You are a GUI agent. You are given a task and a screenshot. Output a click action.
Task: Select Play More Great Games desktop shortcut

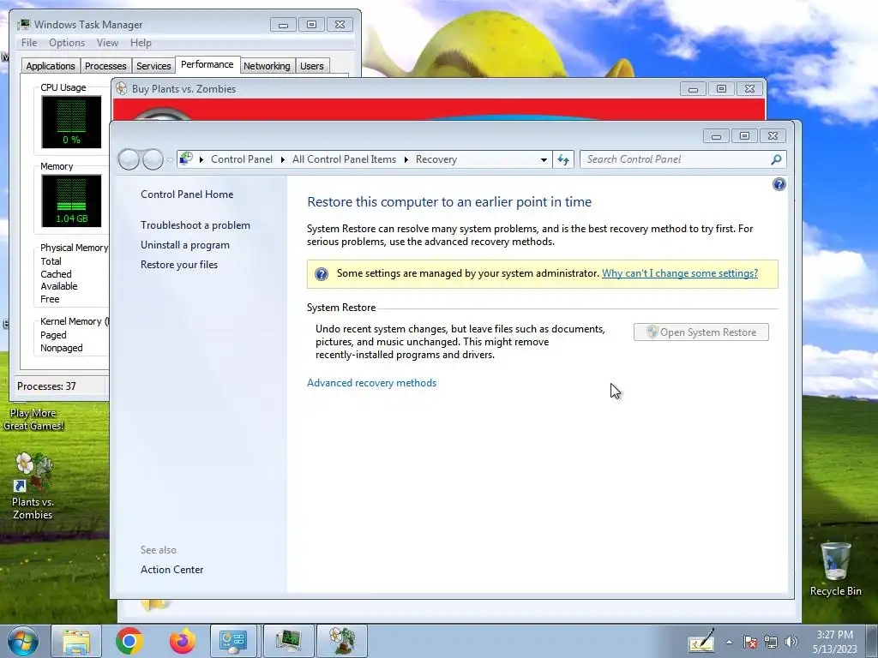33,419
